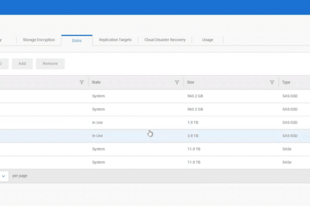Select the 1.9 TB size cell
This screenshot has height=206, width=310.
coord(193,123)
